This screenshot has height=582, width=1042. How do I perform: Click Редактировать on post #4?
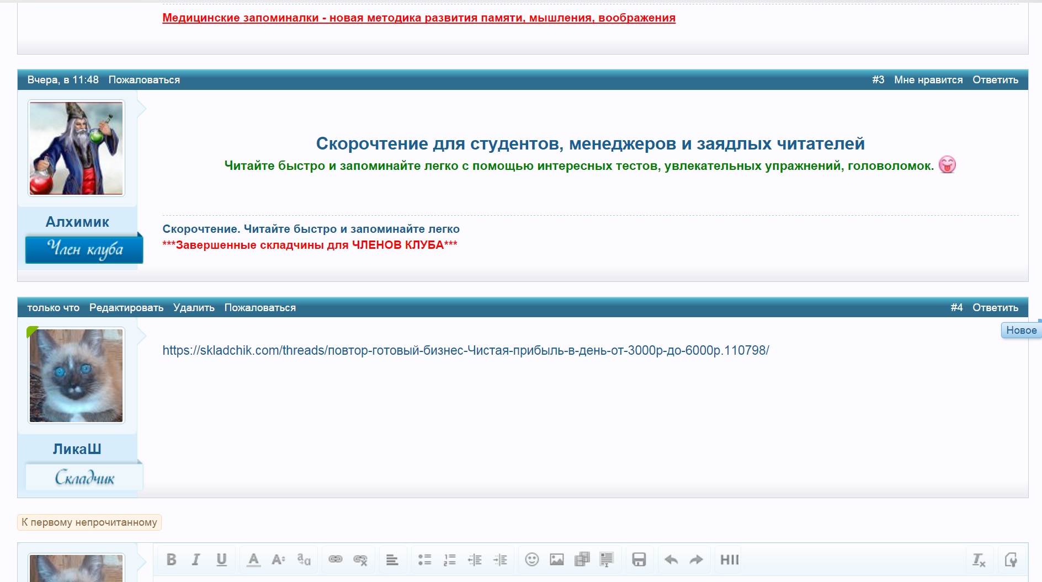pyautogui.click(x=126, y=308)
